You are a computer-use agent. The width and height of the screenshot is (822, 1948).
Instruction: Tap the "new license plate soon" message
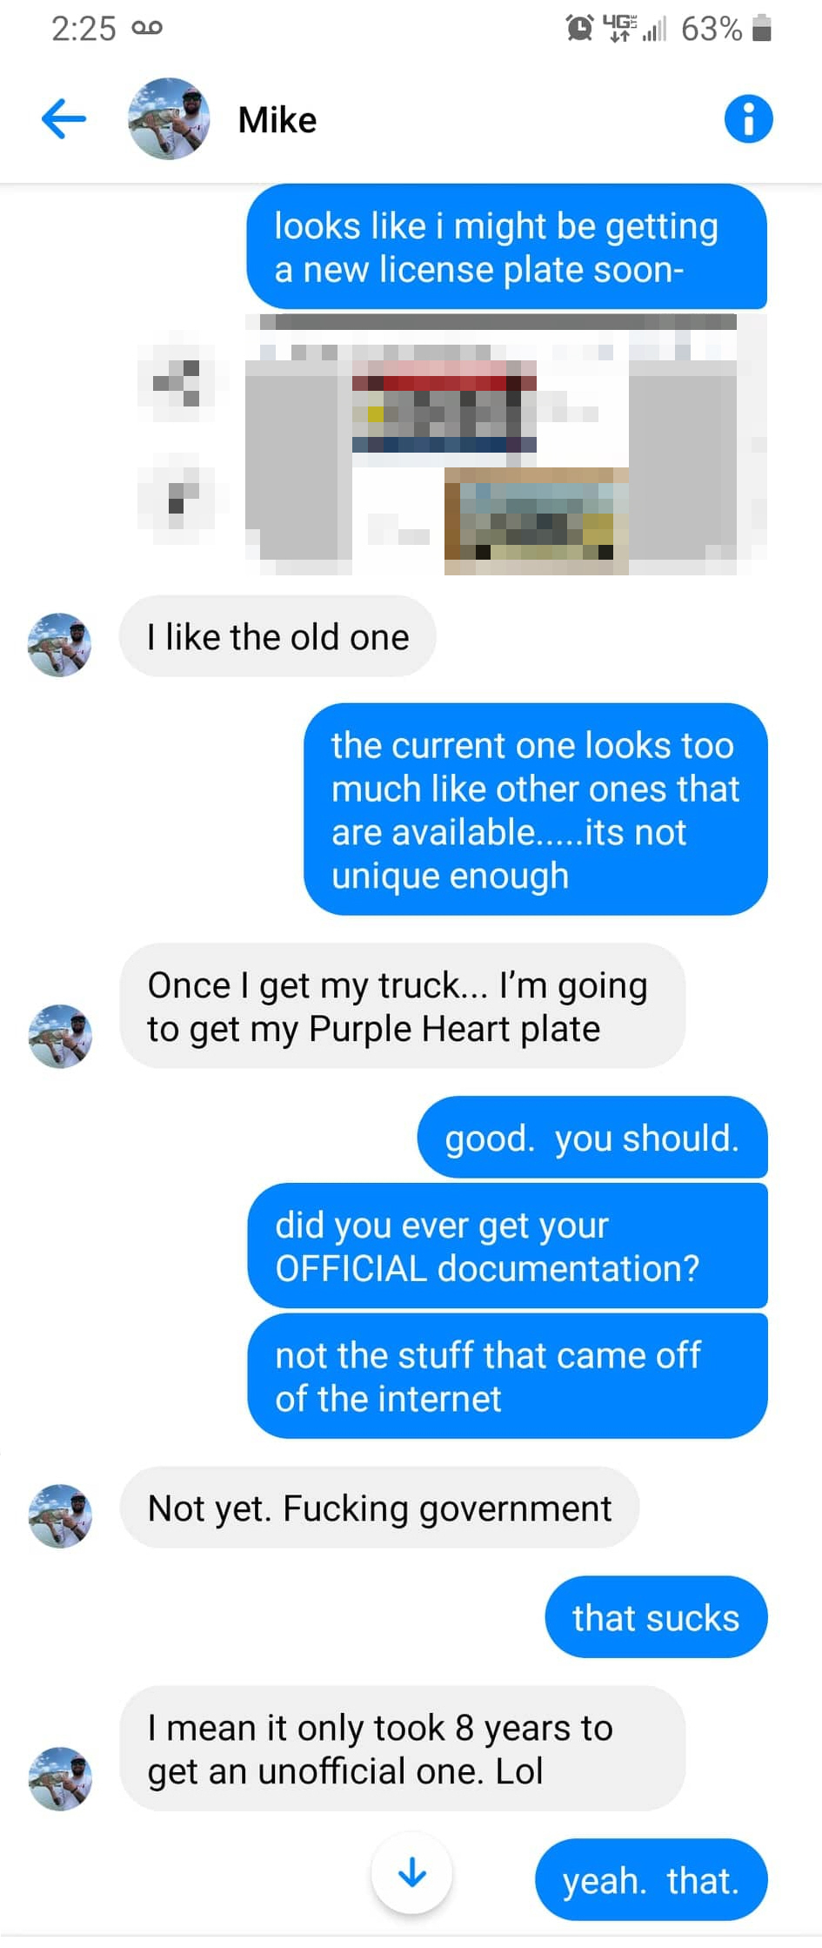(506, 247)
